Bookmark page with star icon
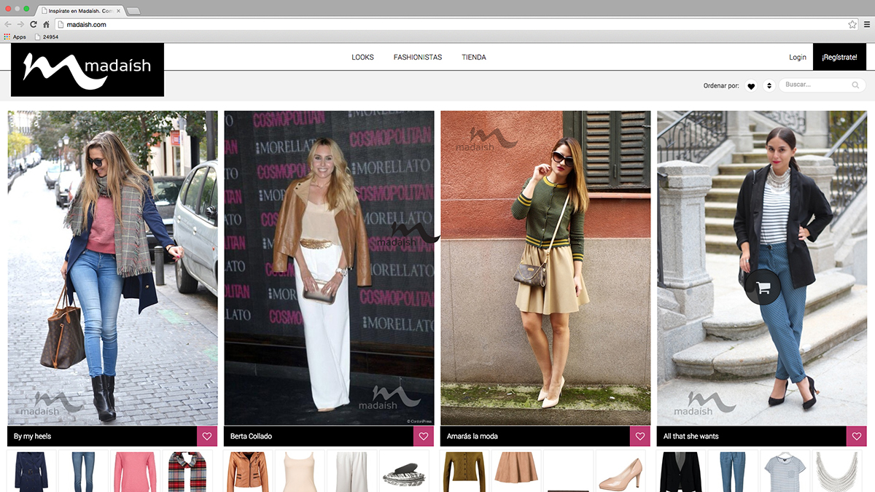 pyautogui.click(x=852, y=24)
